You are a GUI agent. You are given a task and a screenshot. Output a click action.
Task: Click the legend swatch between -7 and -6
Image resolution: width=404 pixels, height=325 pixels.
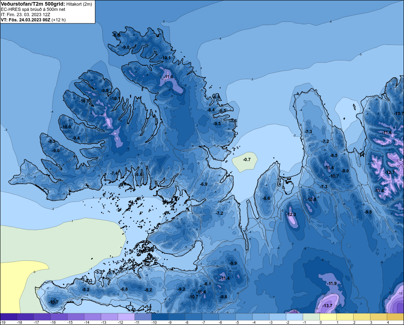pyautogui.click(x=210, y=317)
